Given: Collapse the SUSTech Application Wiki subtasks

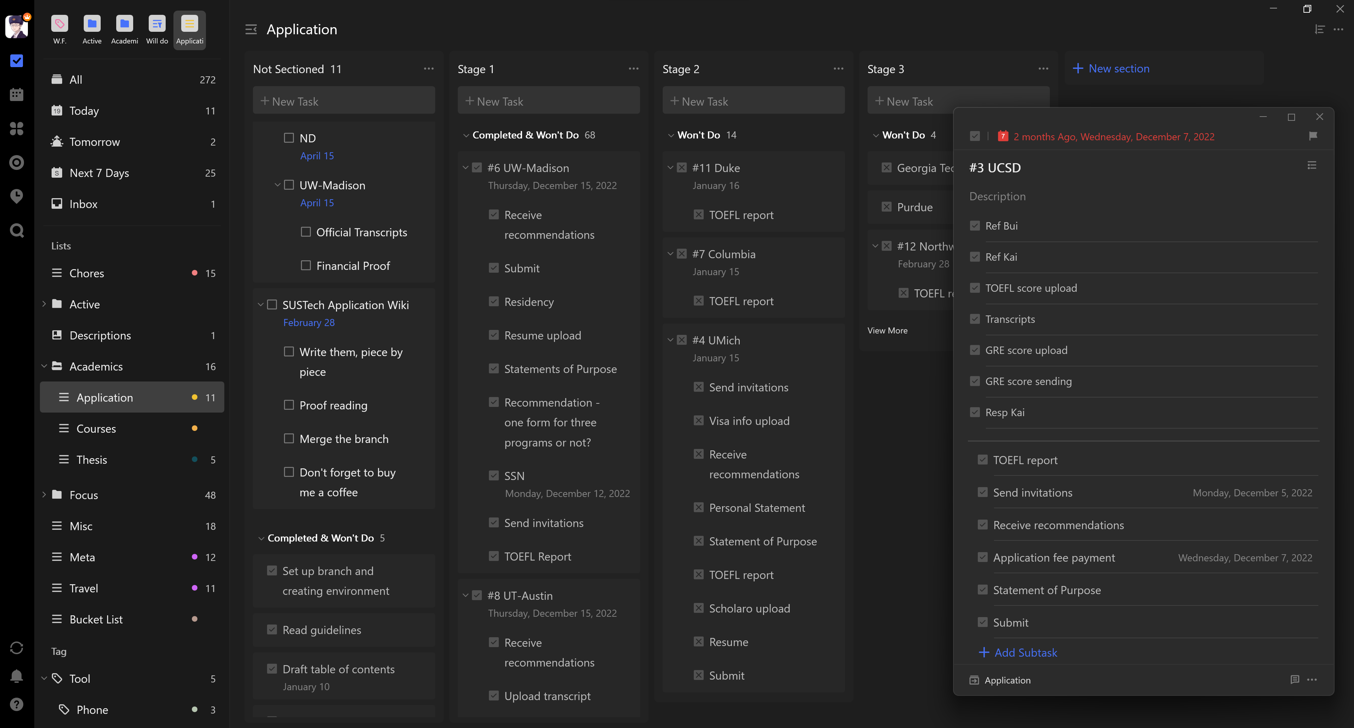Looking at the screenshot, I should click(x=260, y=305).
